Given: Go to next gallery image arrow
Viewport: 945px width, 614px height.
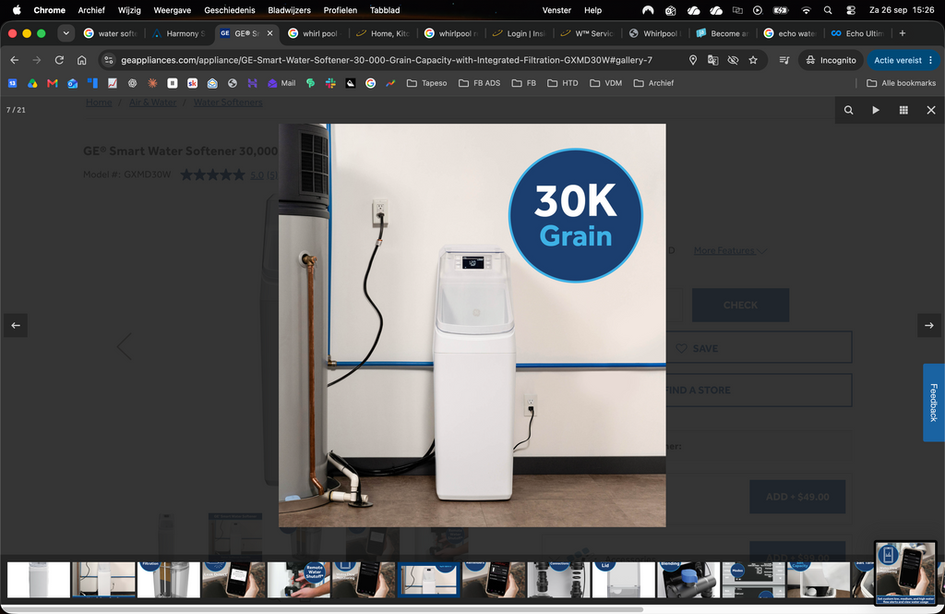Looking at the screenshot, I should (928, 325).
